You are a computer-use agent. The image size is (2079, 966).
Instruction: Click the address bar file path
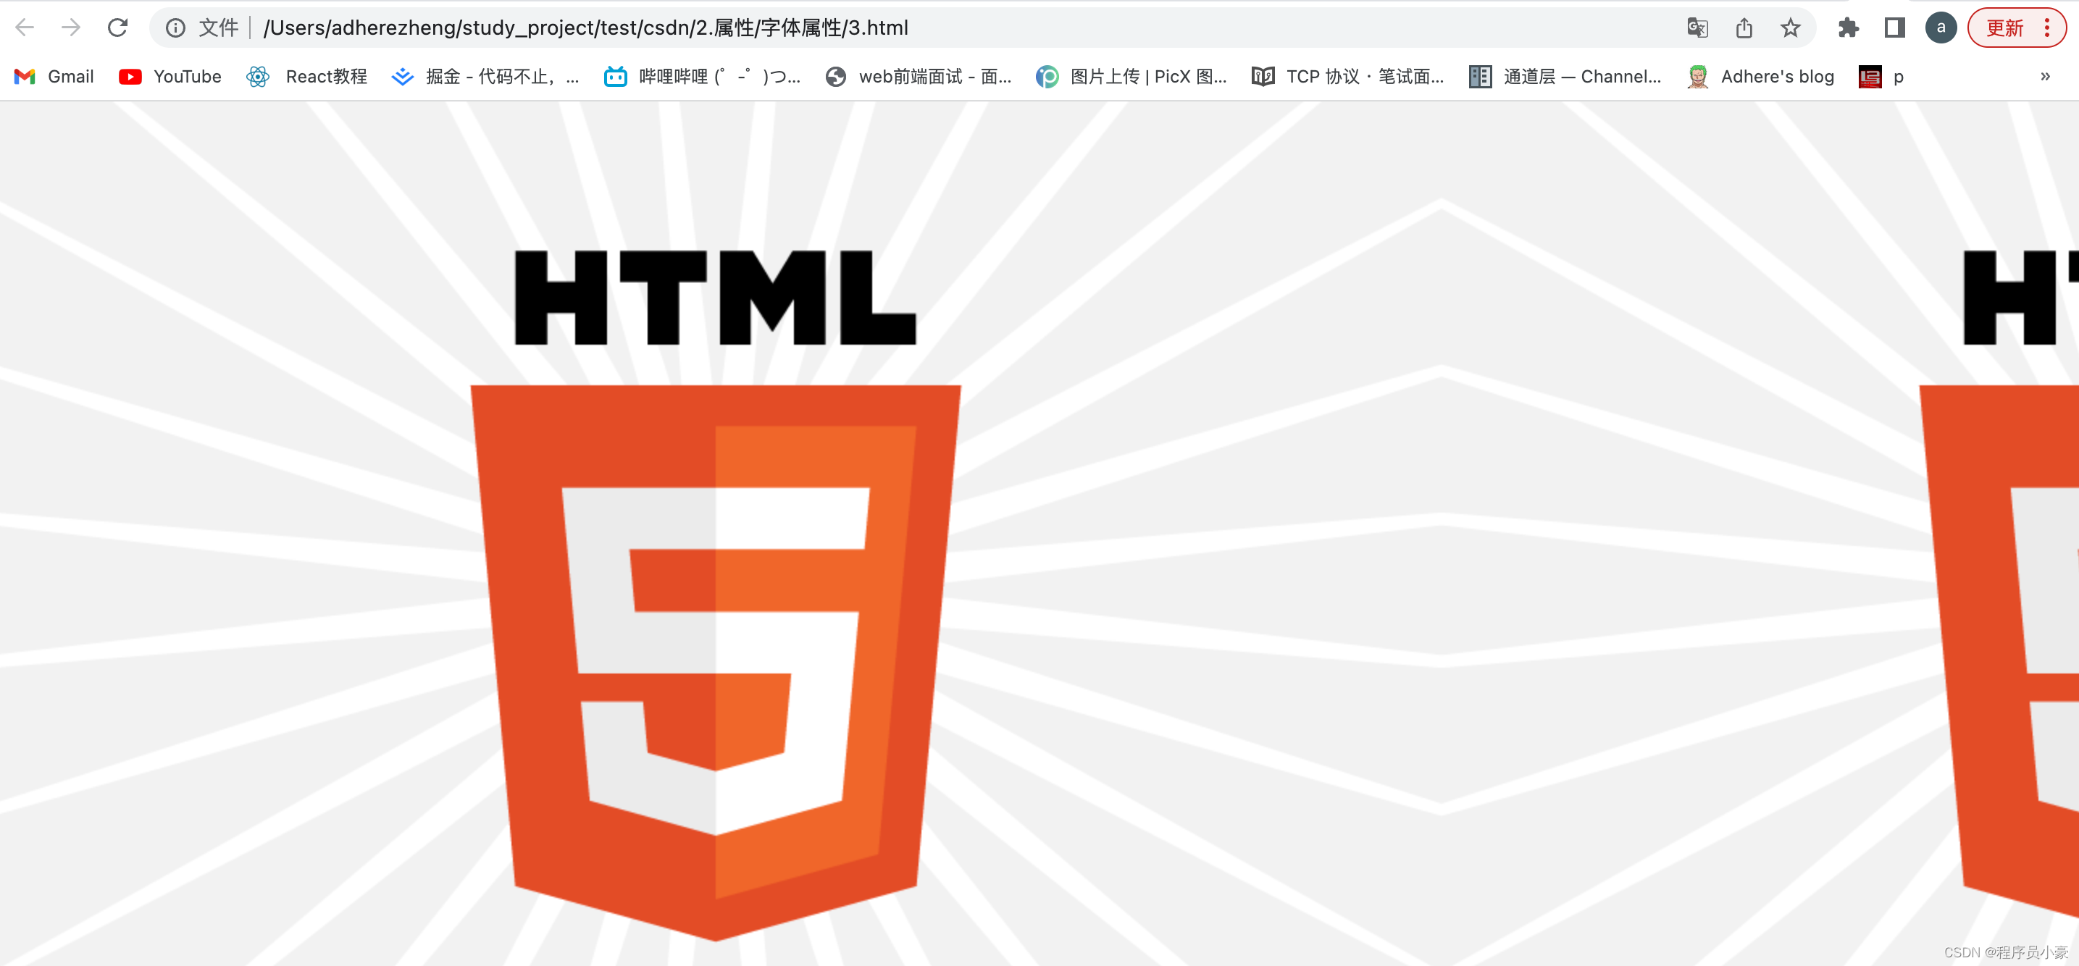[585, 28]
